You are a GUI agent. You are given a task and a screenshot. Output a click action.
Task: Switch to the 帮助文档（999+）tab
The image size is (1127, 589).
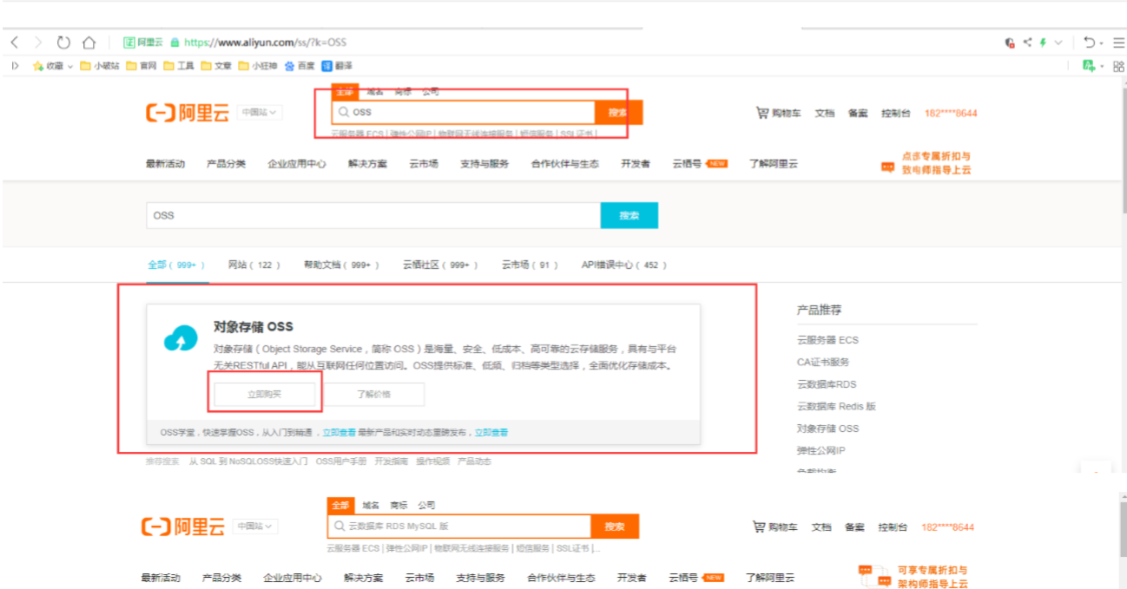coord(342,265)
